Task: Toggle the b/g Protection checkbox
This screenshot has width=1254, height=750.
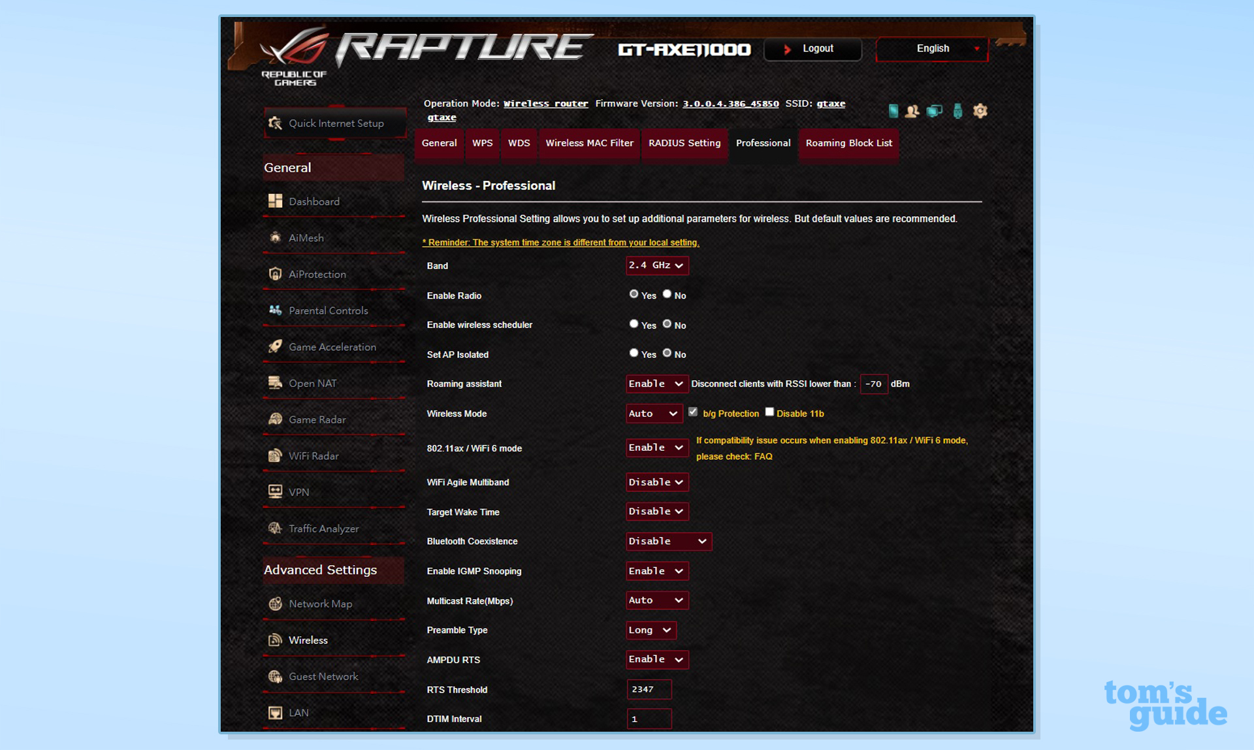Action: (x=693, y=412)
